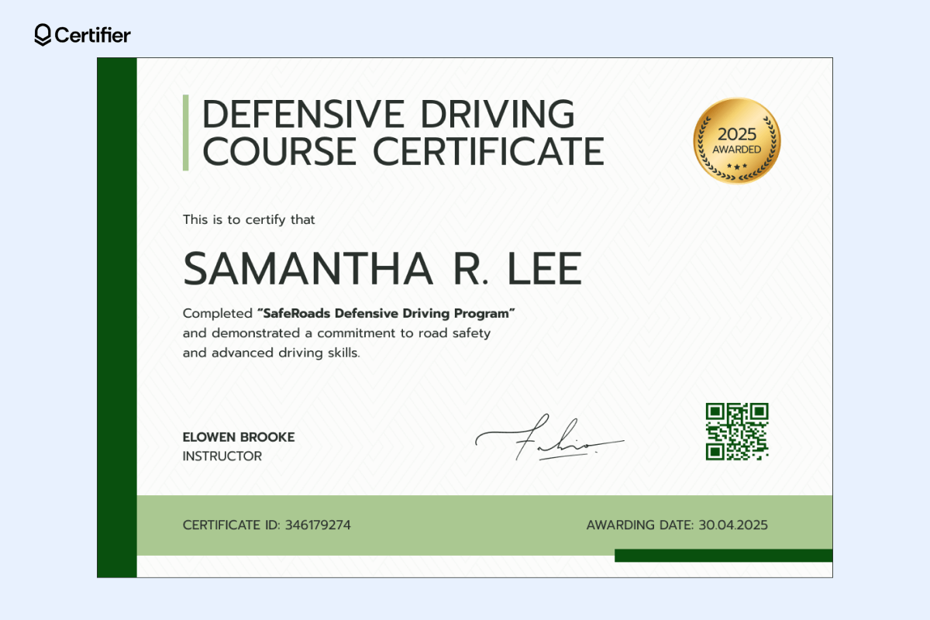The width and height of the screenshot is (930, 620).
Task: Expand the Certificate ID footer section
Action: 266,525
